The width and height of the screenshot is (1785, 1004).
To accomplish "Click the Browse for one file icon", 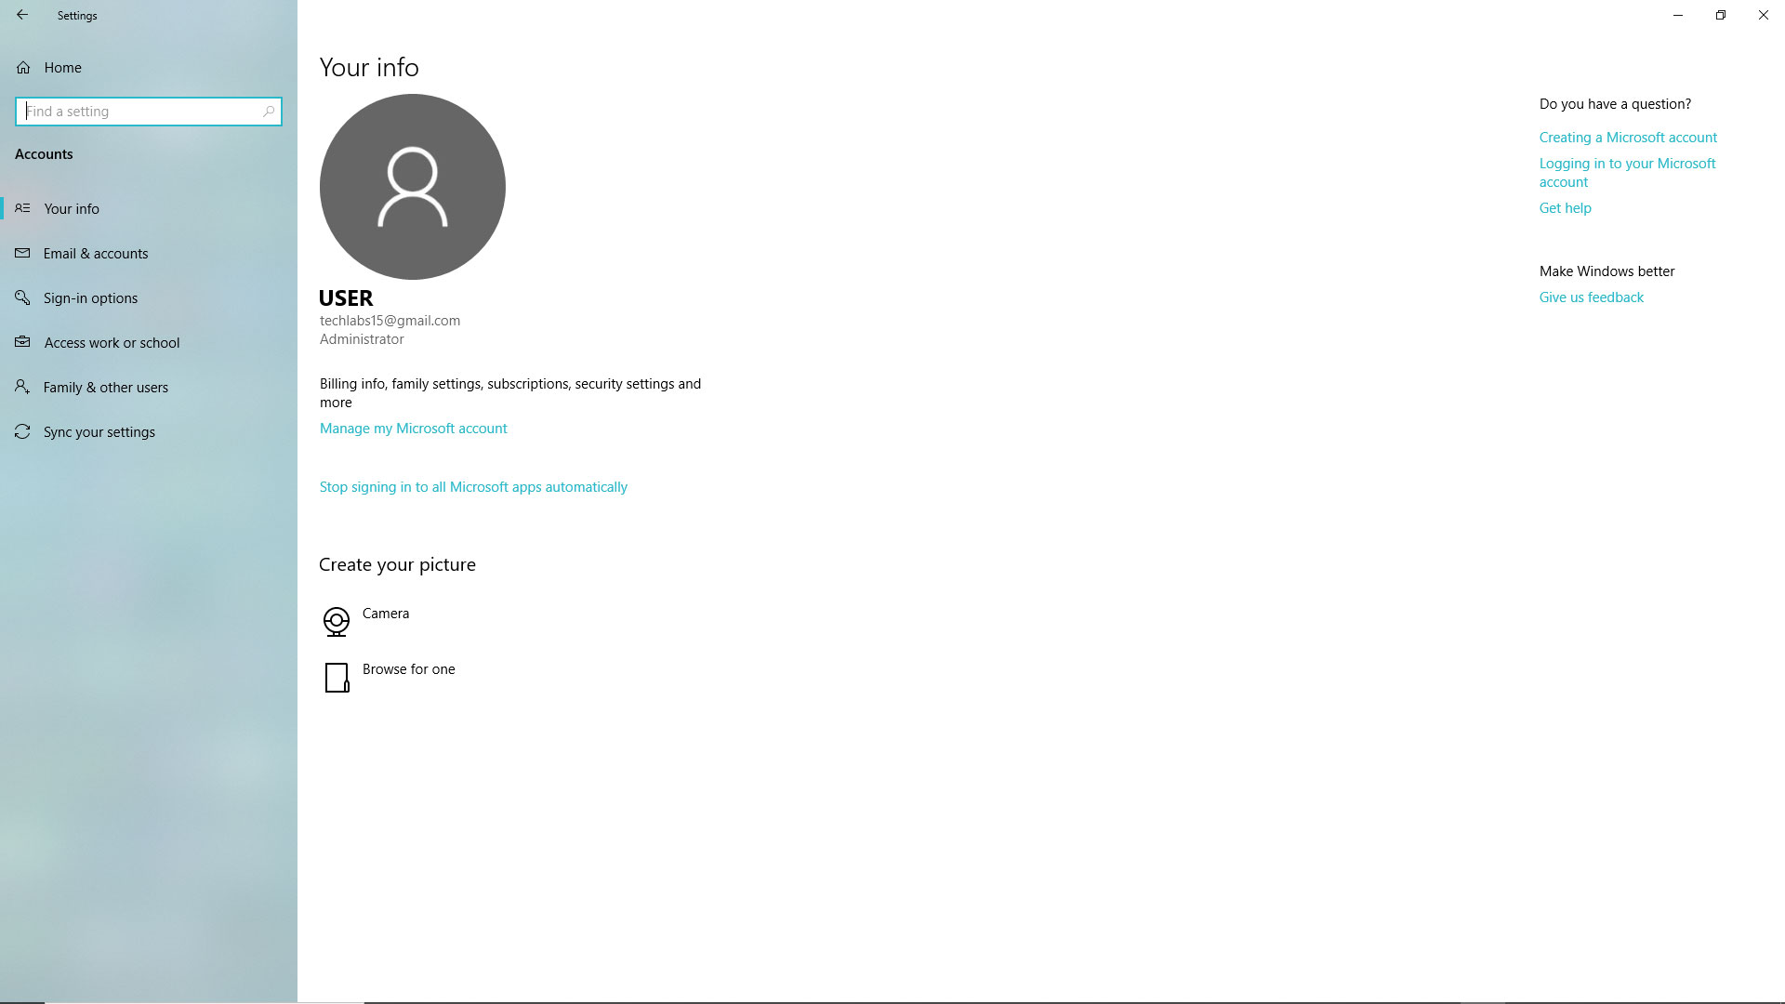I will pos(337,678).
